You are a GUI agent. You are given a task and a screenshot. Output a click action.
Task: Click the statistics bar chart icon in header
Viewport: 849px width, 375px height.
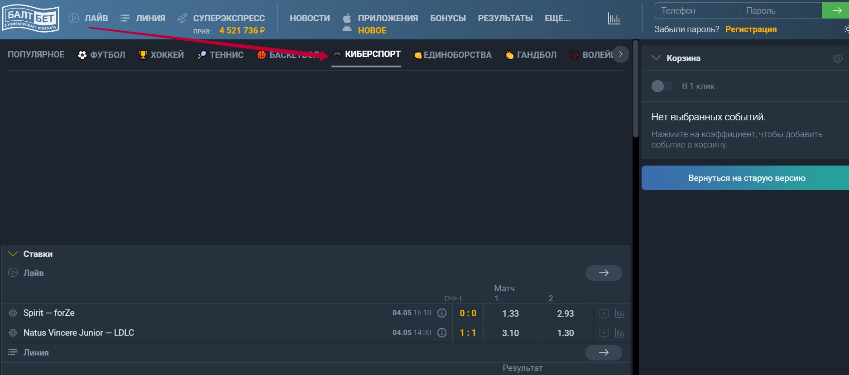(x=614, y=19)
